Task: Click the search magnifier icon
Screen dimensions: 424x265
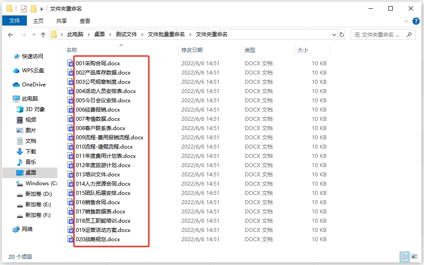Action: 409,35
